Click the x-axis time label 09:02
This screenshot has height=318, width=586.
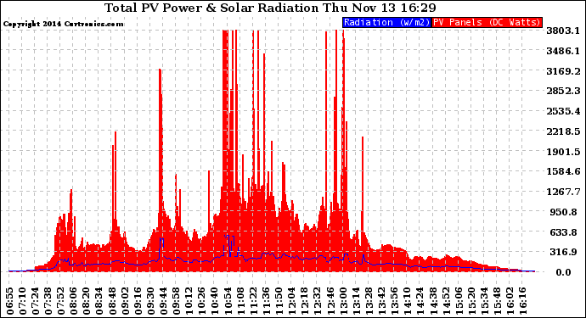tap(126, 302)
